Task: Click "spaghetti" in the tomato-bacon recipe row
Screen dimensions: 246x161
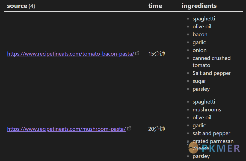Action: point(204,19)
